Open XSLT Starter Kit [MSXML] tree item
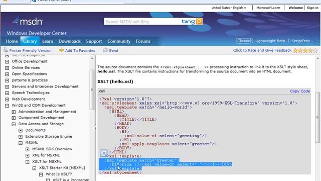Viewport: 321px width, 181px height. (x=62, y=167)
